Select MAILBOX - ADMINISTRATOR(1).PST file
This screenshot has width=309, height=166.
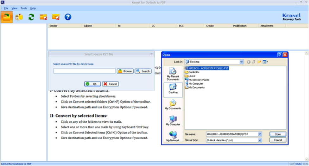207,68
